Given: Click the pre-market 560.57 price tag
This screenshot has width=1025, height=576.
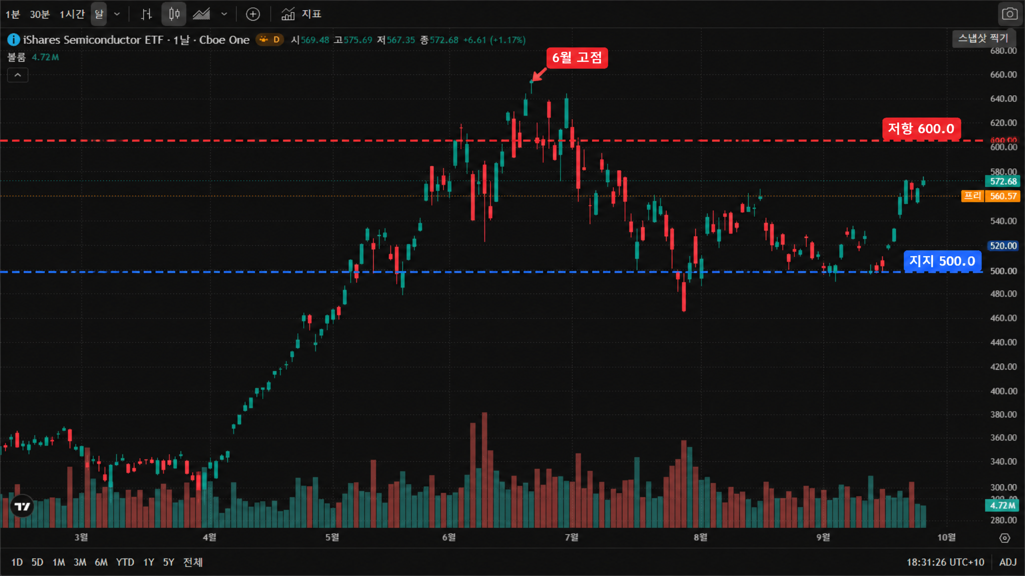Looking at the screenshot, I should [x=1003, y=196].
